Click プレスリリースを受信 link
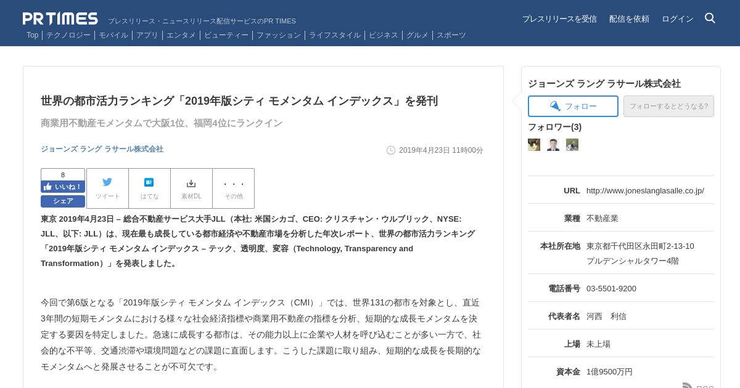The image size is (740, 388). tap(559, 19)
